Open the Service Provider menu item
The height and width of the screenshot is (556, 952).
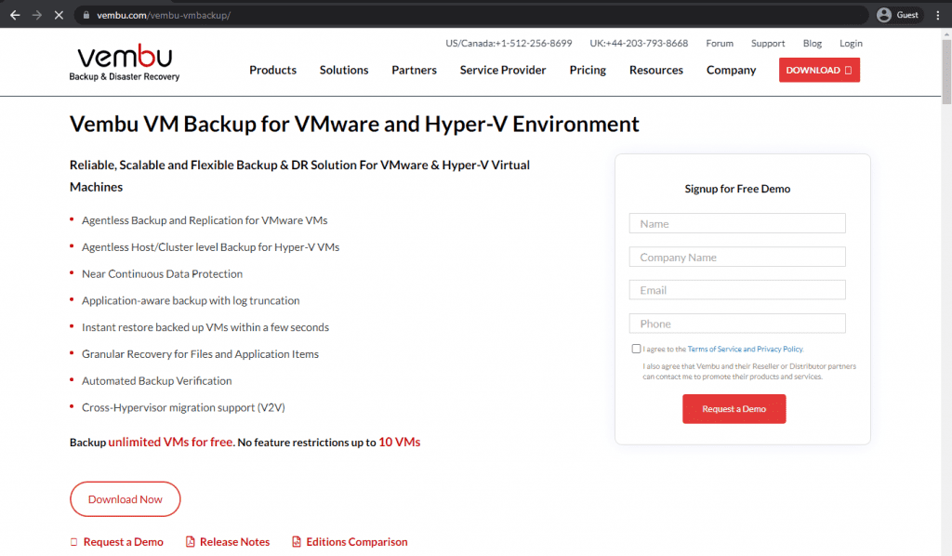pos(503,70)
